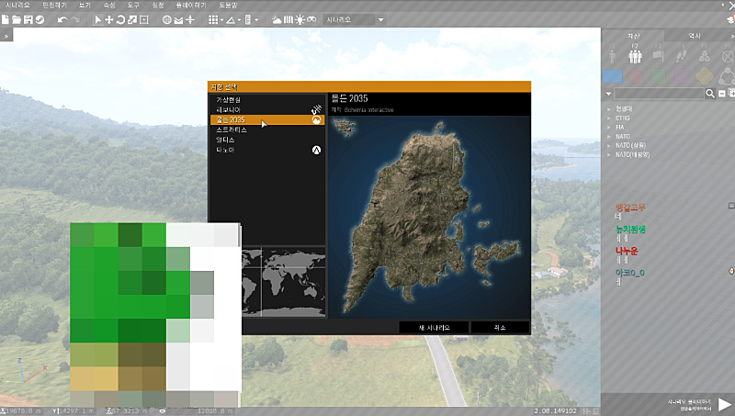Open the map globe icon in toolbar
The width and height of the screenshot is (735, 416).
166,19
